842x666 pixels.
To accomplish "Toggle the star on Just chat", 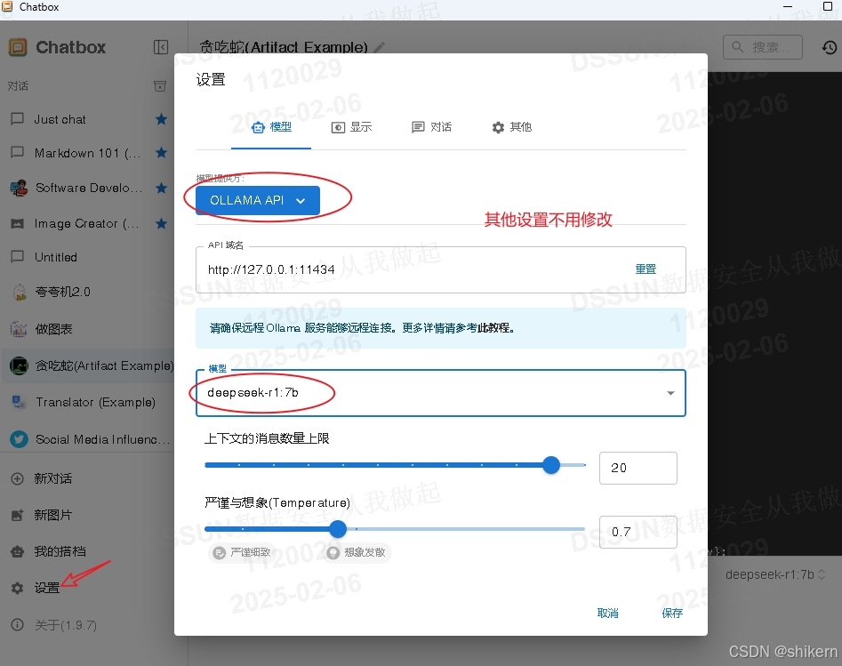I will (x=161, y=118).
